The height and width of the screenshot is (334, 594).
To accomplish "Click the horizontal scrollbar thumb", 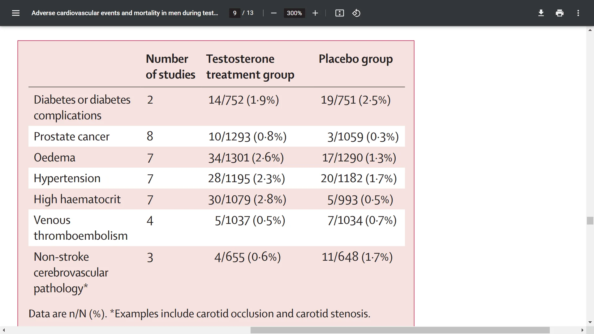I will 400,330.
